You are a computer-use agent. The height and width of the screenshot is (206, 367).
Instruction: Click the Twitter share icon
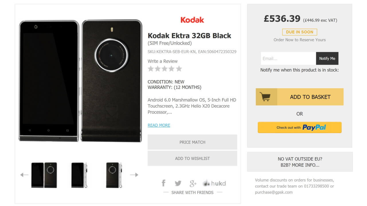(x=178, y=183)
